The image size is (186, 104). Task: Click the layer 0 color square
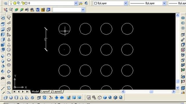(x=26, y=3)
